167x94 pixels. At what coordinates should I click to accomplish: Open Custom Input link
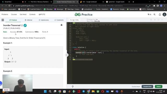(x=136, y=86)
